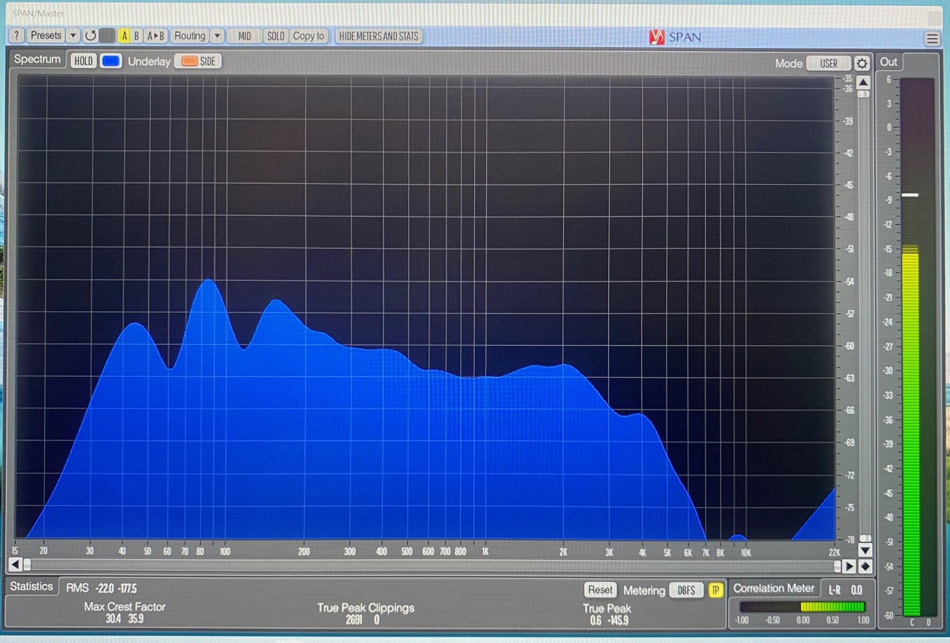
Task: Click Hide Meters and Stats button
Action: pos(378,36)
